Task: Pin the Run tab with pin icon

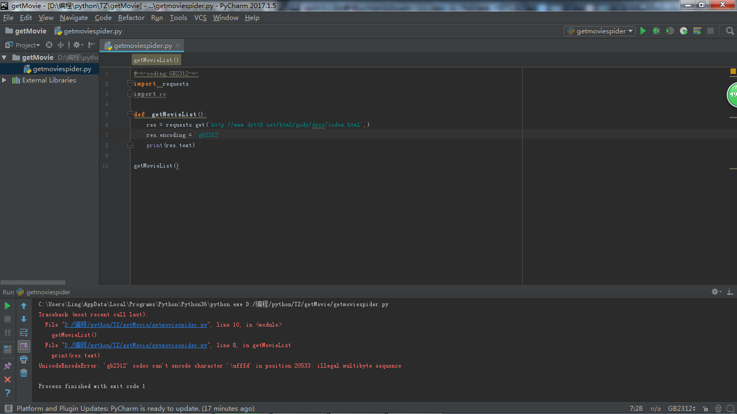Action: (8, 366)
